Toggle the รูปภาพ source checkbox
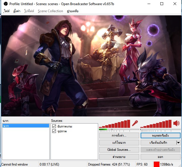The width and height of the screenshot is (182, 167). pyautogui.click(x=54, y=131)
